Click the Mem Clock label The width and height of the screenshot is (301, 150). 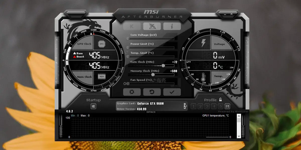(x=84, y=77)
